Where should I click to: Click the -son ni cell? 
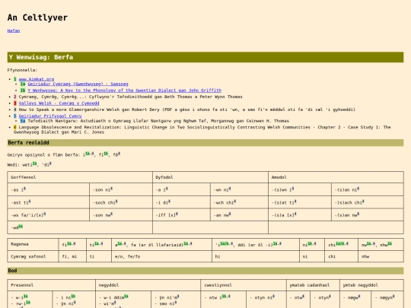point(121,189)
